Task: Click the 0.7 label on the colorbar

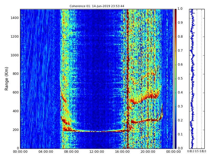Action: (180, 51)
